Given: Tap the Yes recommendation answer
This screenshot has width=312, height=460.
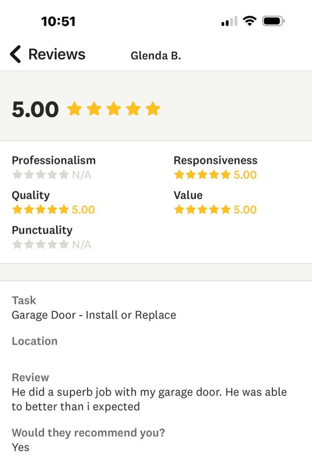Looking at the screenshot, I should point(20,447).
